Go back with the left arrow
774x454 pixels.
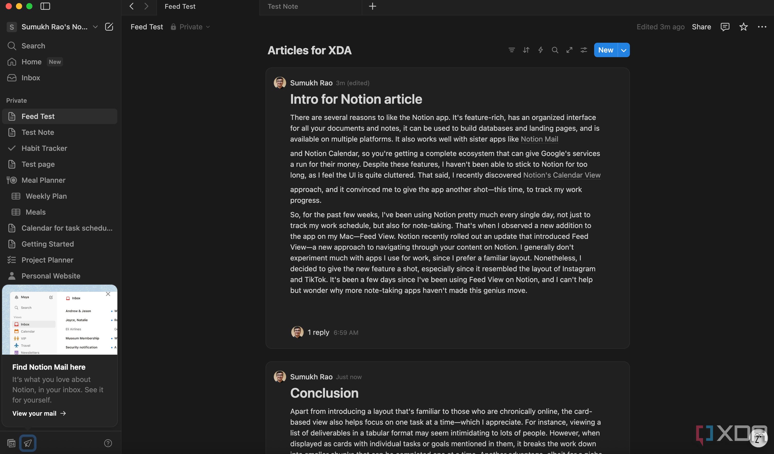[x=131, y=6]
